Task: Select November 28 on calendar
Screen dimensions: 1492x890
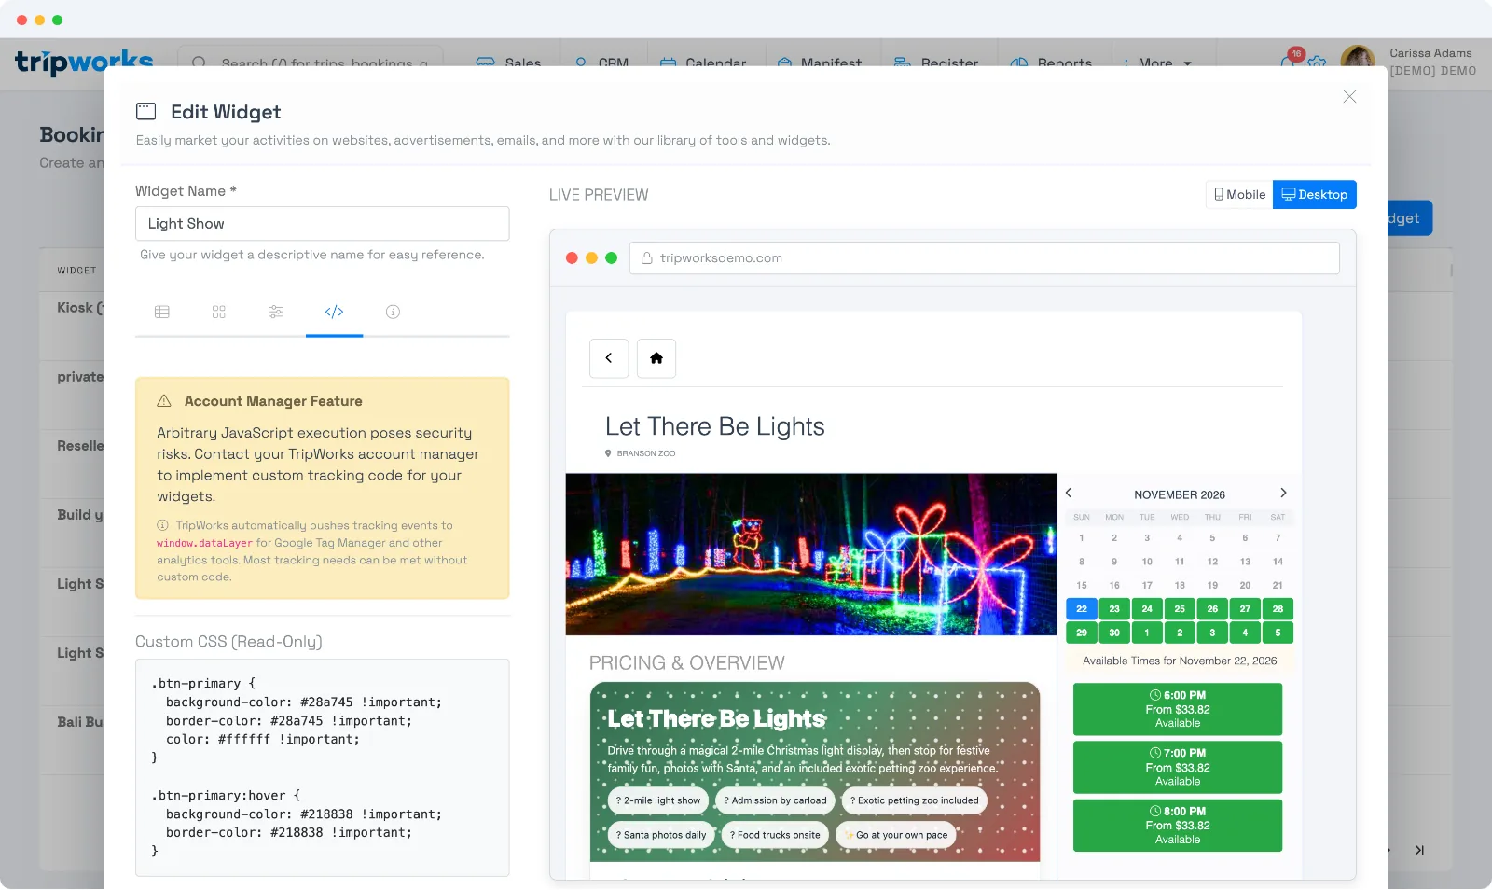Action: click(x=1278, y=609)
